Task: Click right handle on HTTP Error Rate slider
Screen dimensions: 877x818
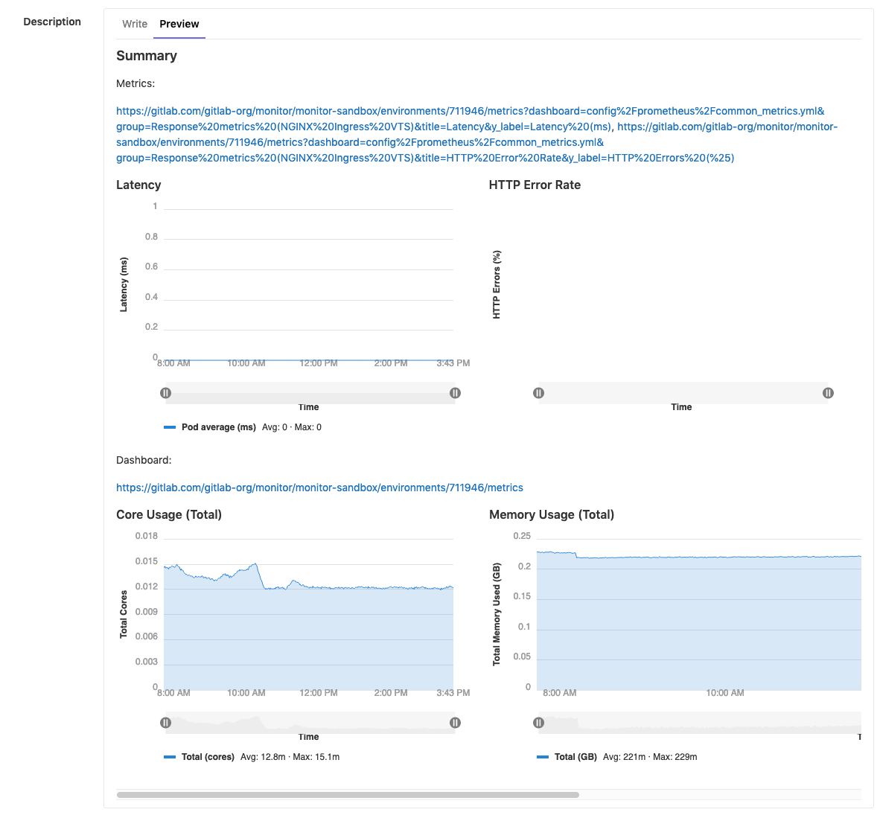Action: (x=828, y=392)
